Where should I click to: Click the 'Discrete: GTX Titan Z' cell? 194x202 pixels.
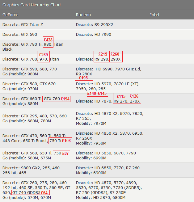pyautogui.click(x=23, y=24)
